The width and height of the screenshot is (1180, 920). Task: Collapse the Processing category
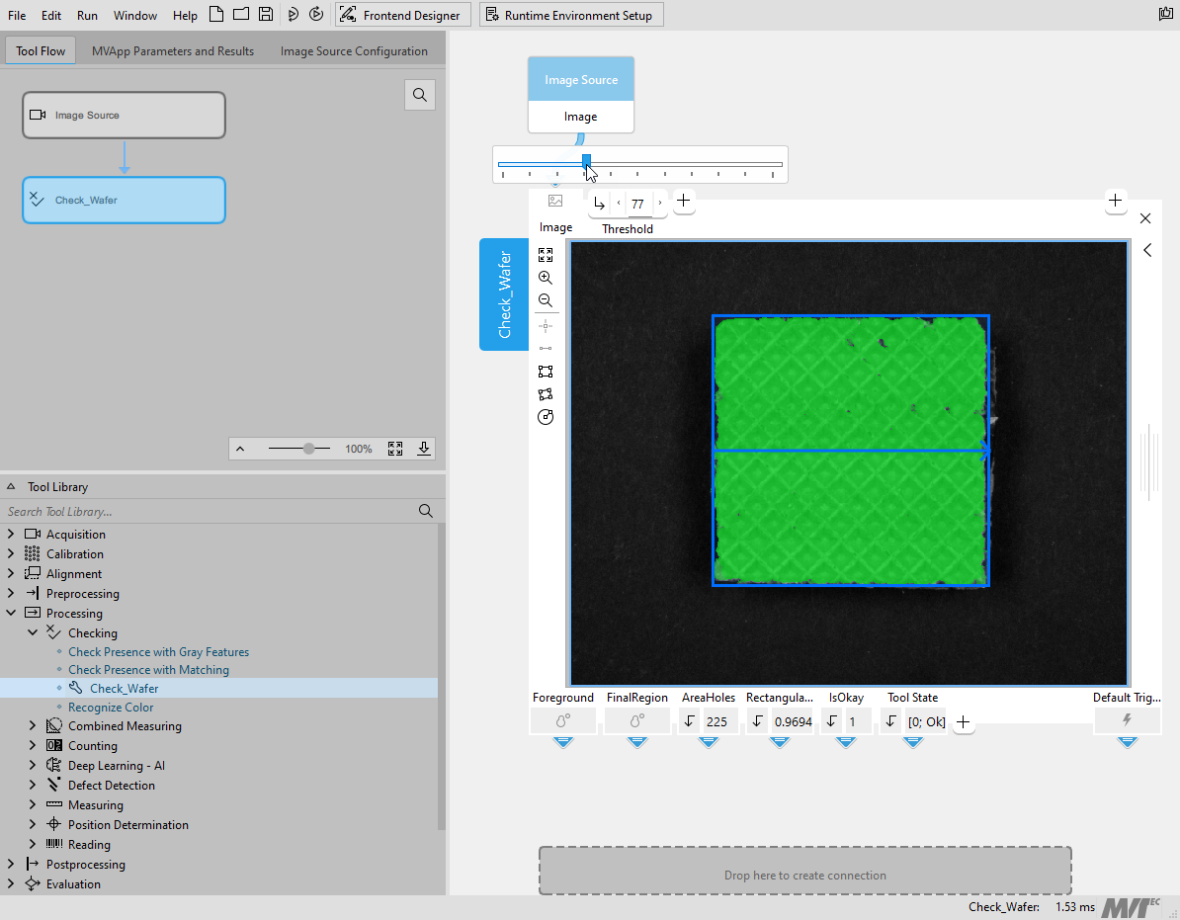click(11, 614)
